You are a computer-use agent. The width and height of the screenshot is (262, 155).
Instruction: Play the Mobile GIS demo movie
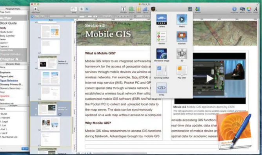209,78
